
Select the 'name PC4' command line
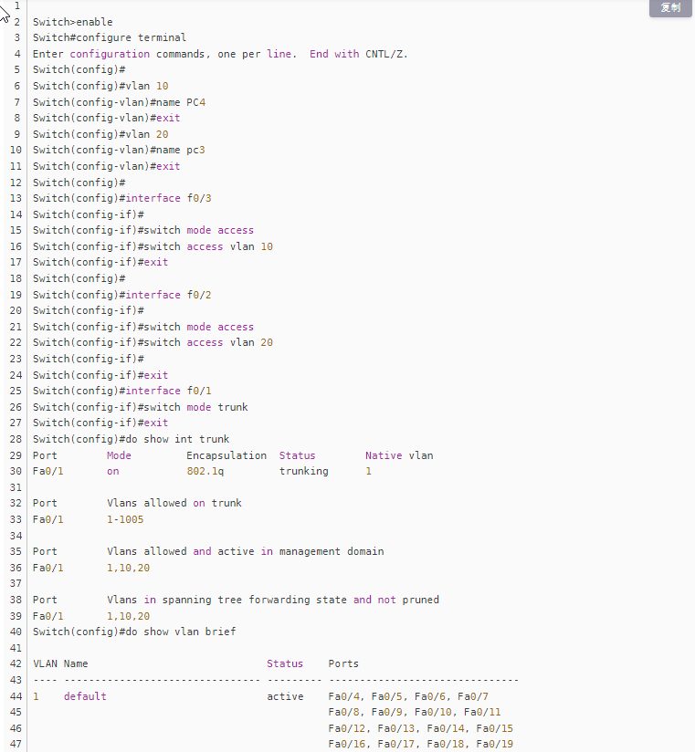tap(119, 102)
